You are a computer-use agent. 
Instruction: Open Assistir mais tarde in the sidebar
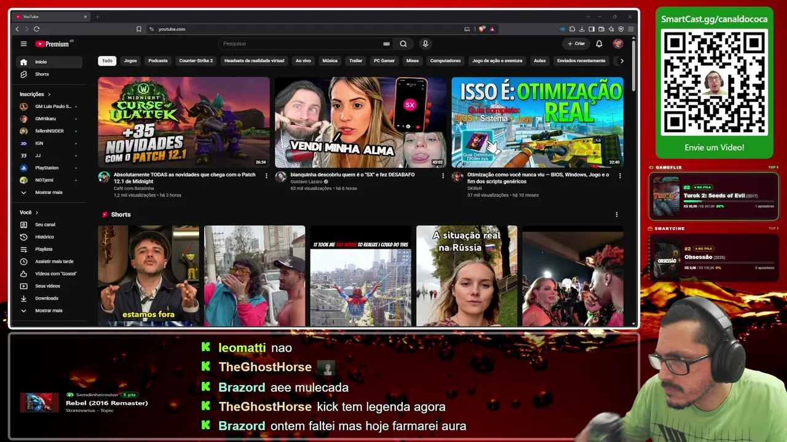coord(49,262)
